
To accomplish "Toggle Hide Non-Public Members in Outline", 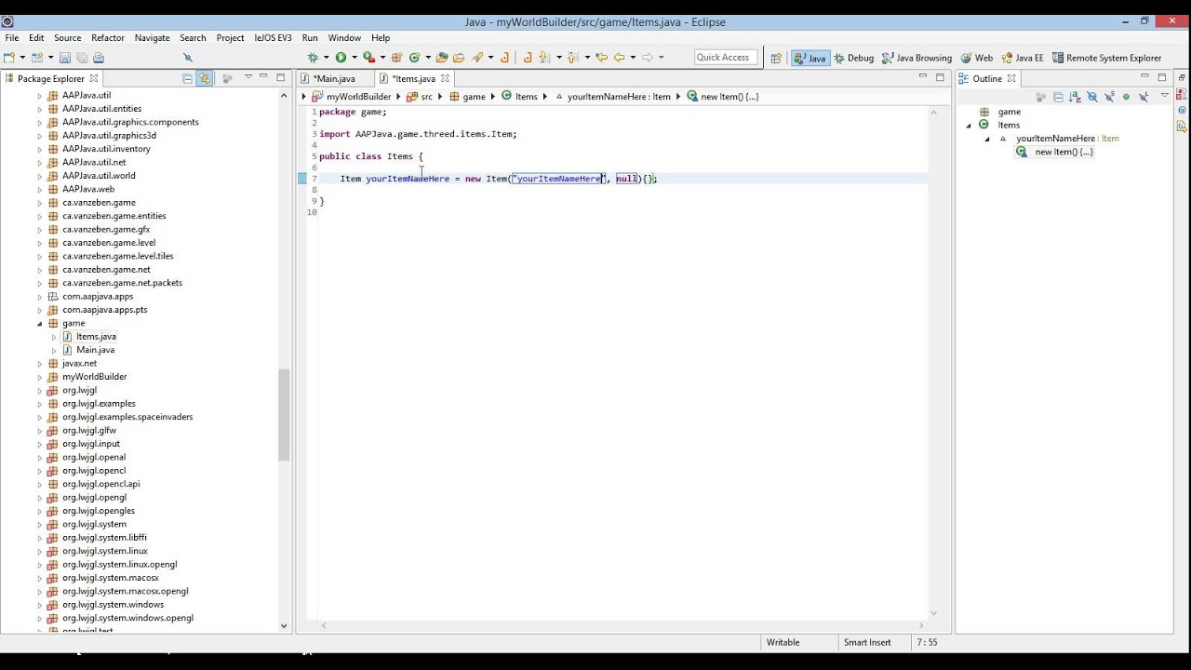I will [x=1126, y=97].
